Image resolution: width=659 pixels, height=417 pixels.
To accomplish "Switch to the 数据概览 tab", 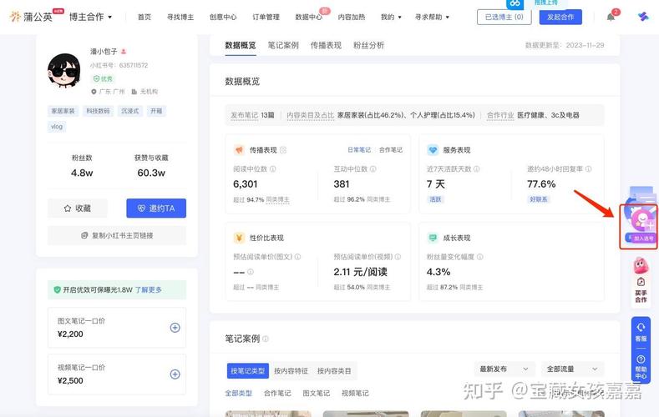I will point(241,45).
